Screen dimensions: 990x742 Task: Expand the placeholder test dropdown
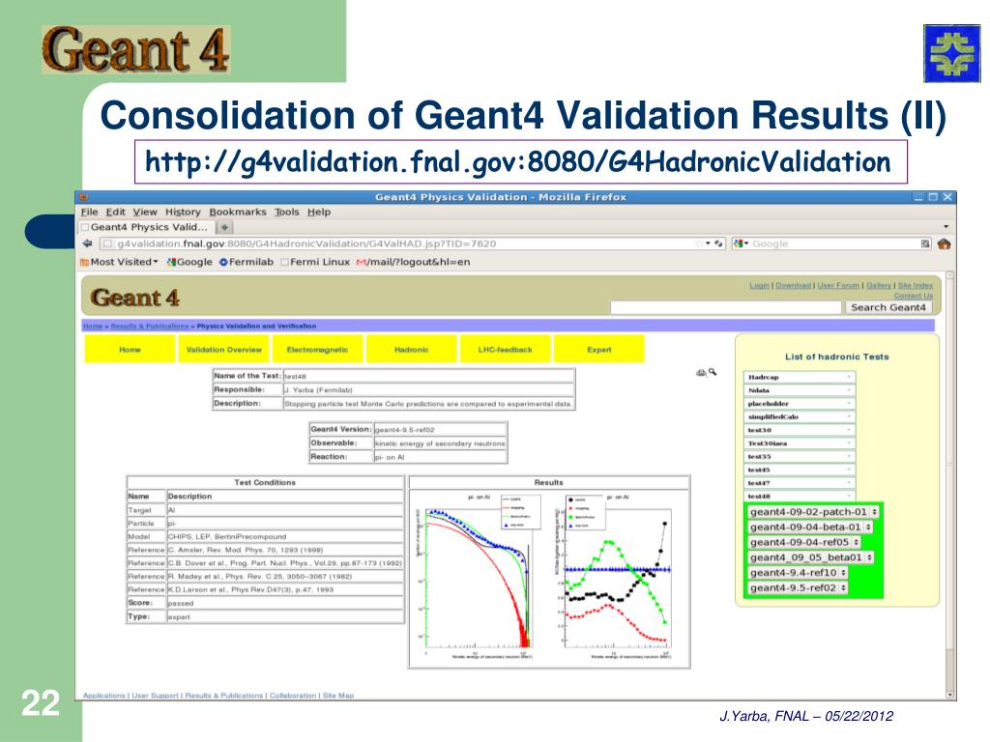tap(800, 403)
